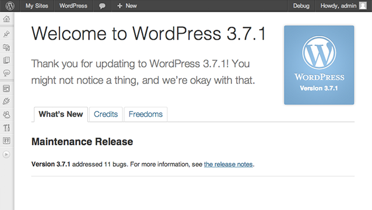Switch to the Credits tab
Screen dimensions: 372x210
[x=106, y=114]
